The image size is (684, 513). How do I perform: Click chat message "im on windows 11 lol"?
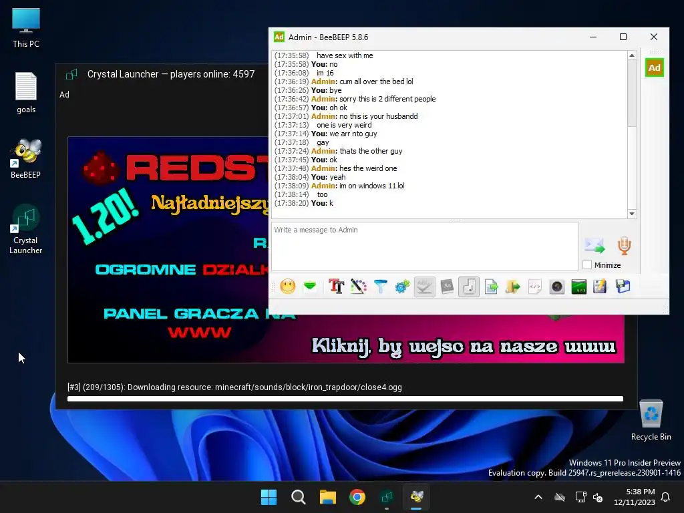click(x=371, y=186)
